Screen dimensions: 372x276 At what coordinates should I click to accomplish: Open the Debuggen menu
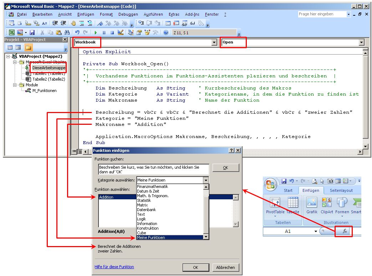coord(128,15)
